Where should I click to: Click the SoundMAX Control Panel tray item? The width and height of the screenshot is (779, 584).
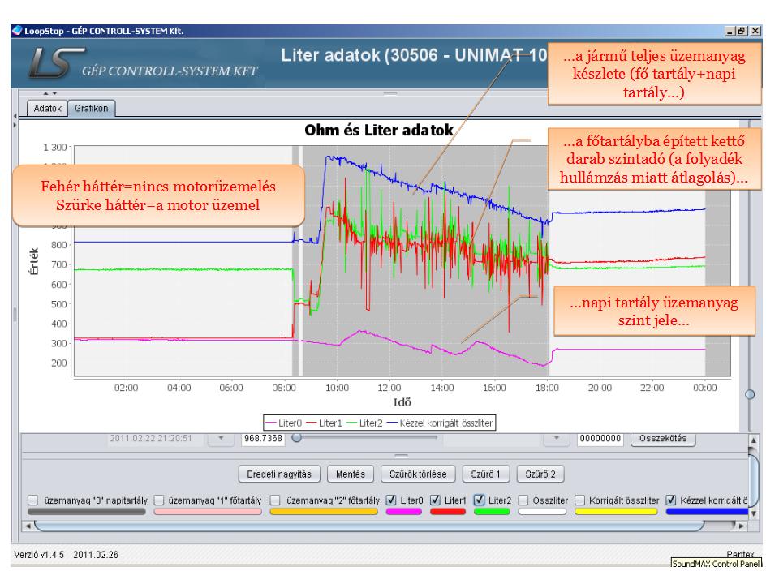719,560
